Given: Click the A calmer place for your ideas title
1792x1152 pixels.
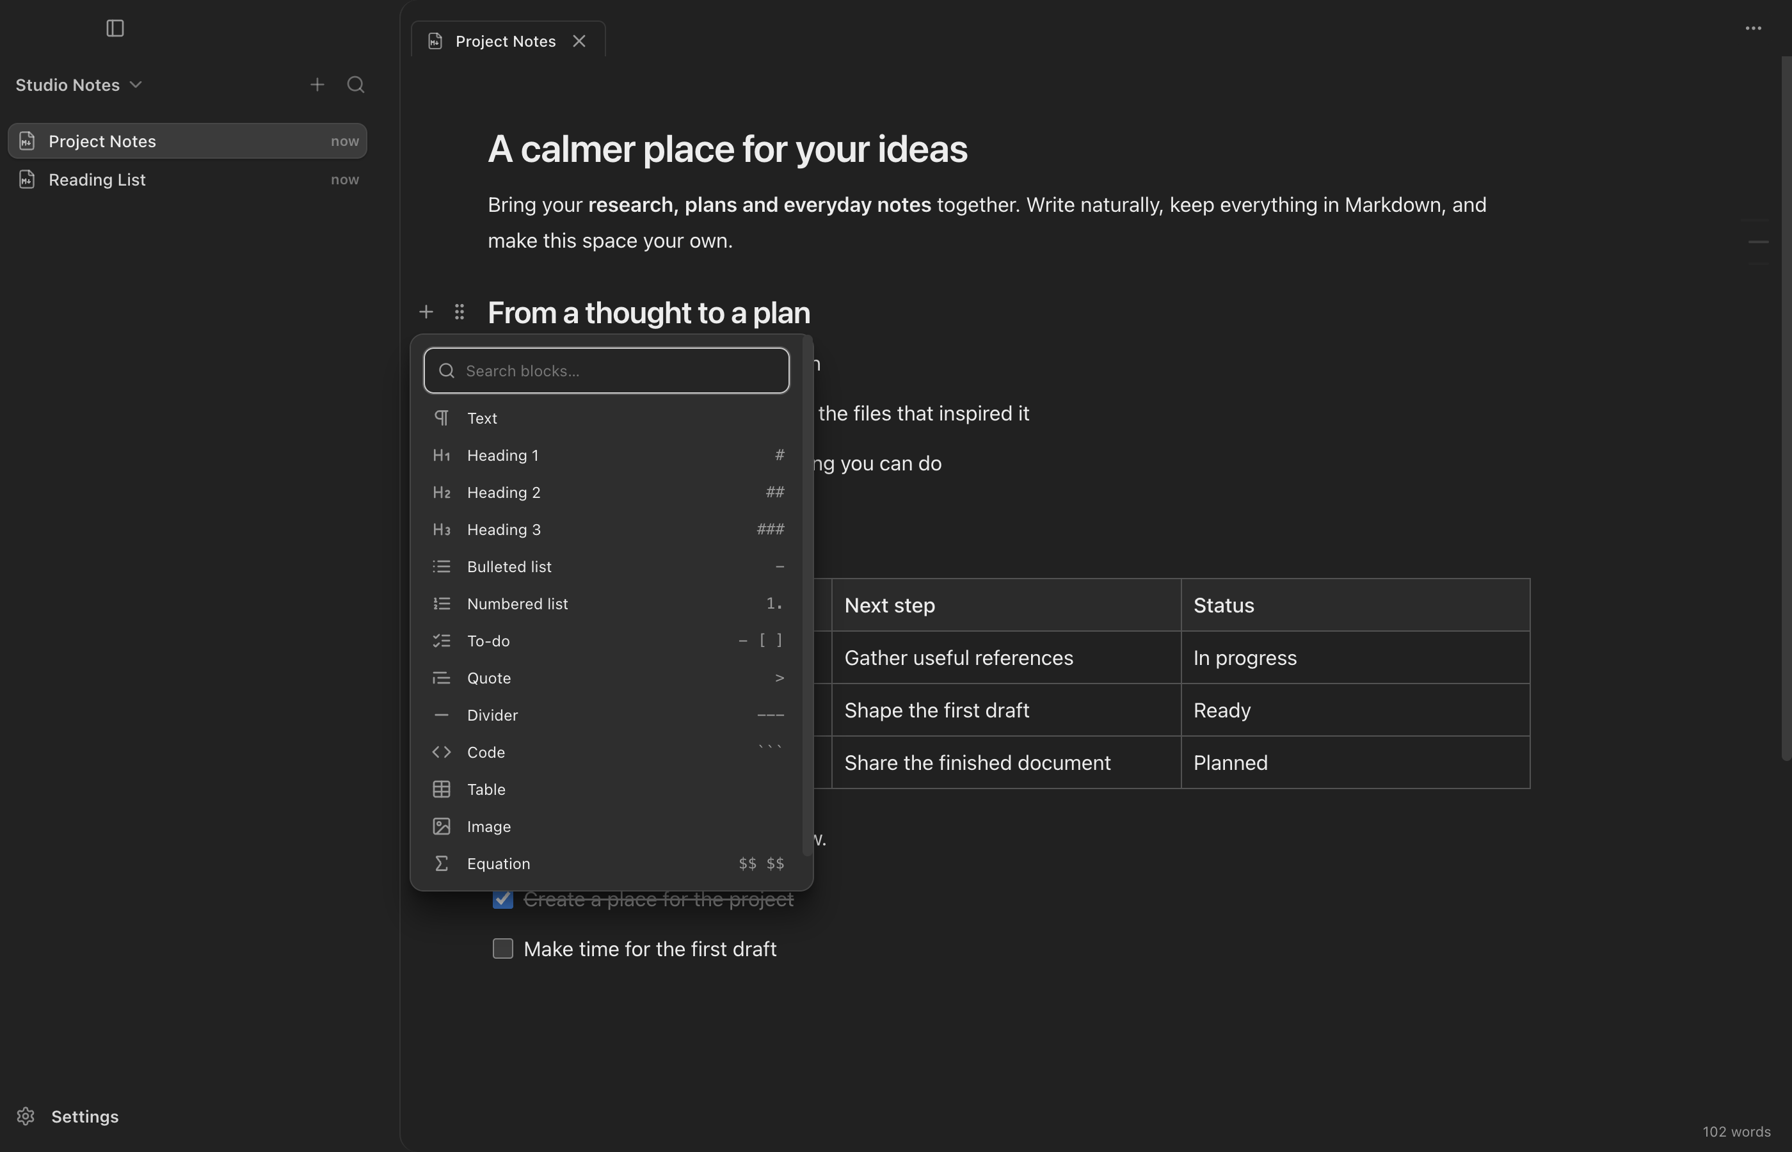Looking at the screenshot, I should click(x=728, y=149).
